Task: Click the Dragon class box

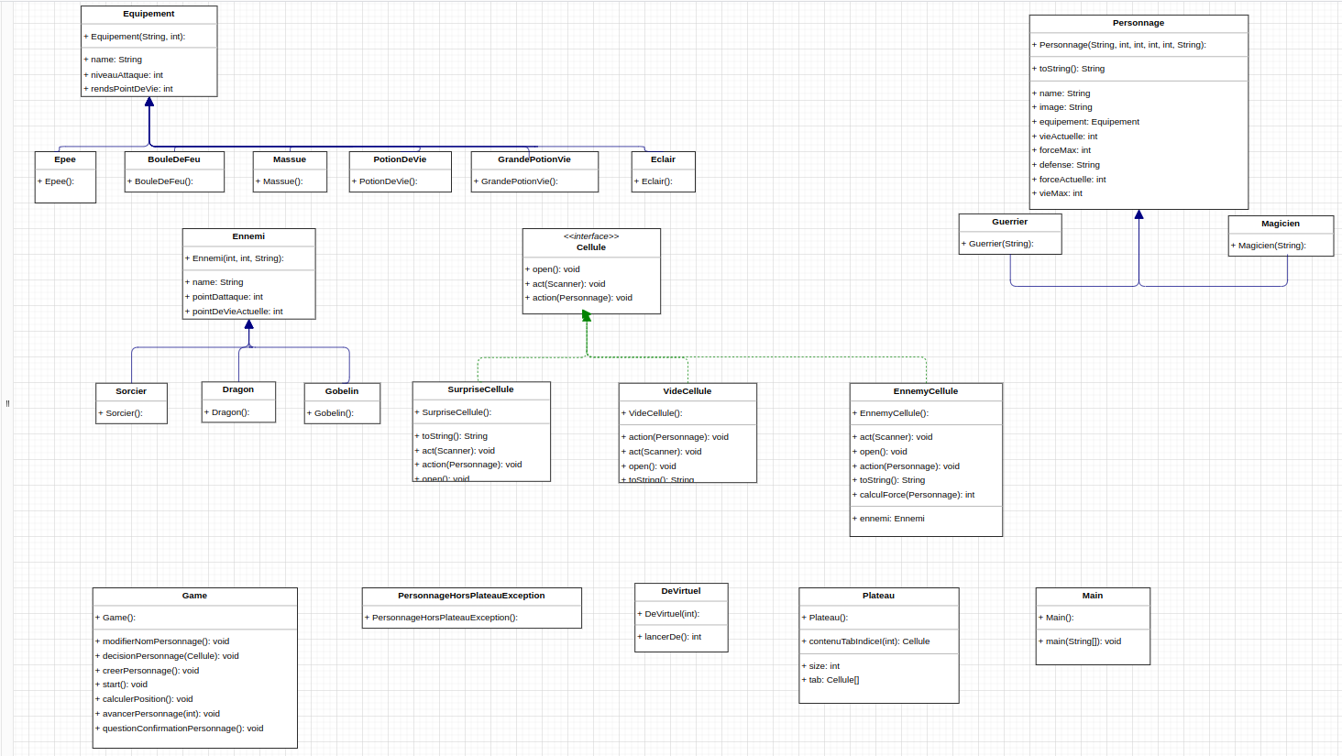Action: [238, 403]
